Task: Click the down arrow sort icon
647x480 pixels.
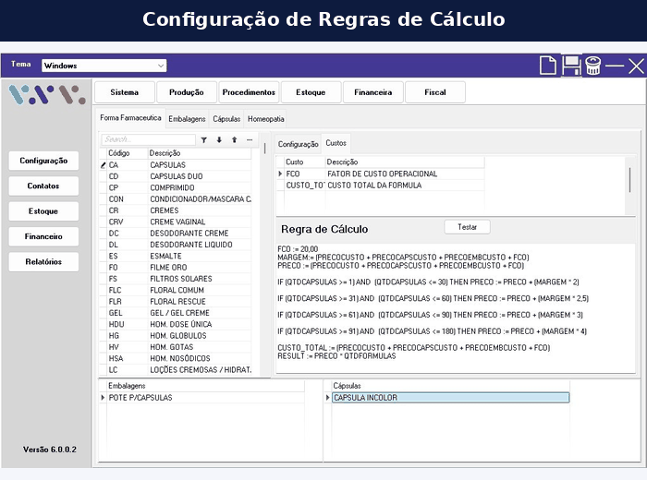Action: (x=219, y=140)
